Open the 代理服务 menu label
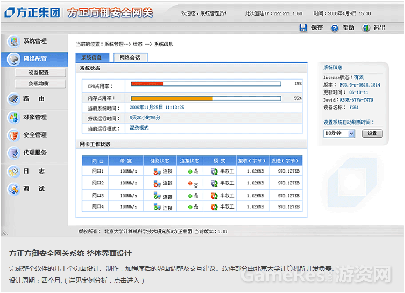This screenshot has width=405, height=293. pos(35,153)
